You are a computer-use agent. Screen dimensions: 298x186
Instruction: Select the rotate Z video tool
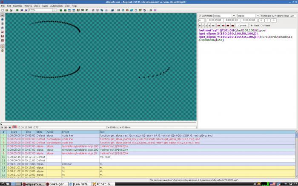(3, 24)
